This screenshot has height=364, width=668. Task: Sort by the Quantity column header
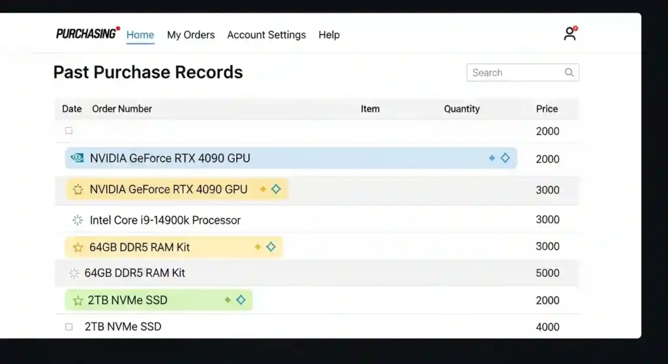(x=462, y=109)
